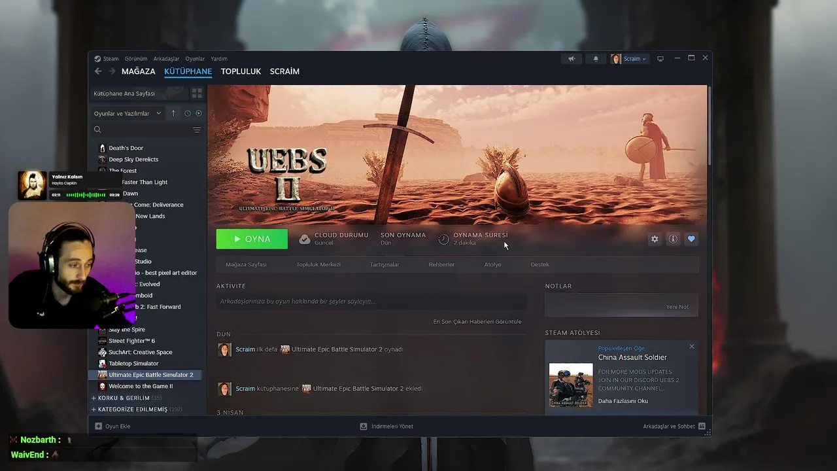Go forward with the right arrow
The height and width of the screenshot is (471, 837).
[x=112, y=71]
